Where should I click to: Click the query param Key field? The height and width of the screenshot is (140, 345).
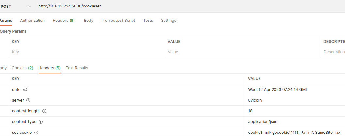click(86, 52)
